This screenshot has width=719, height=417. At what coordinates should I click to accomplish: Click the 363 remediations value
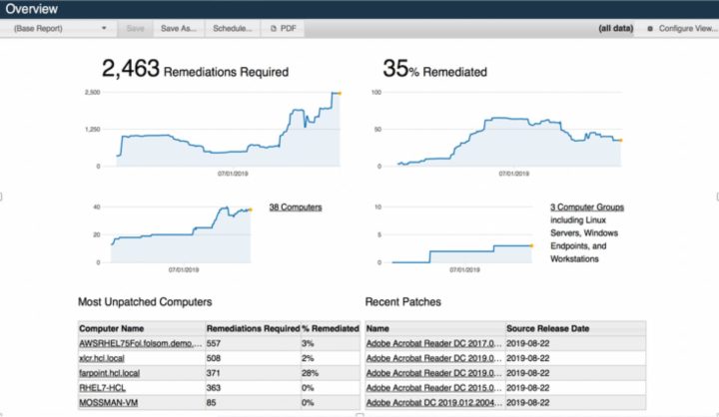pos(214,388)
